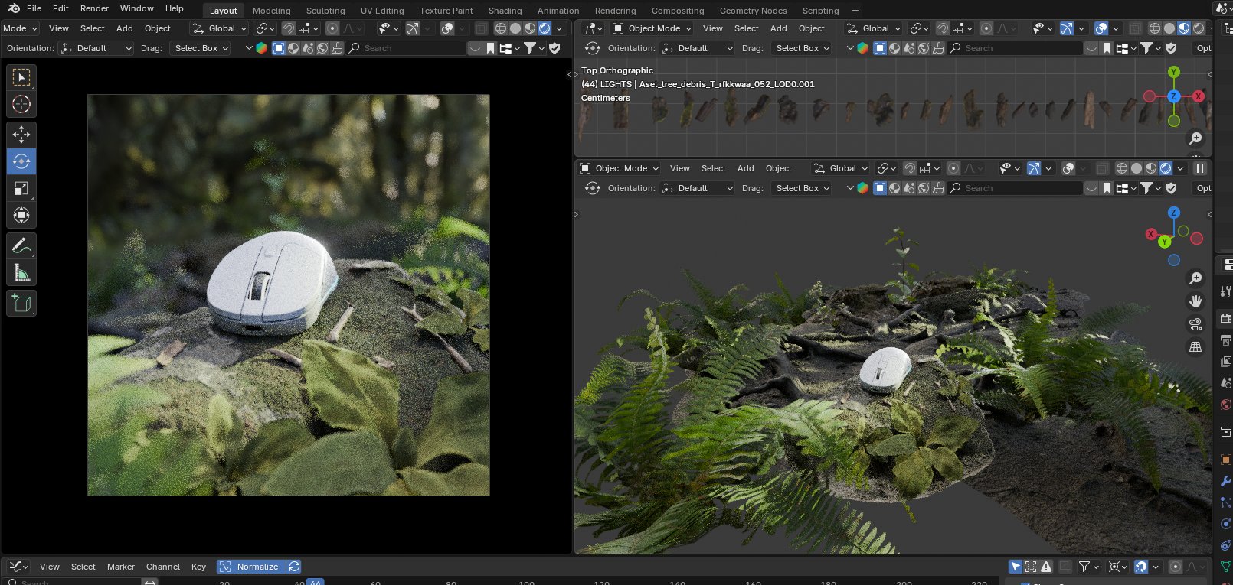Click Marker in the timeline header

click(x=120, y=567)
